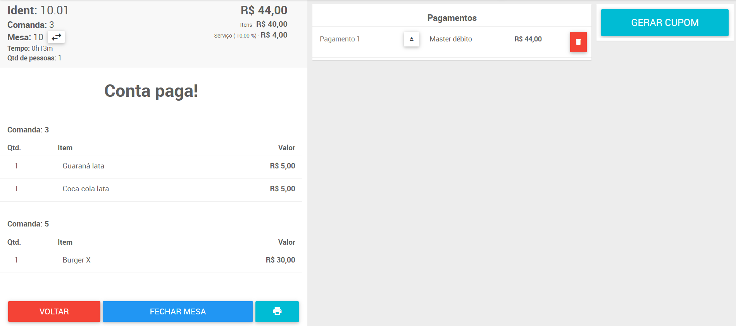Click the Master débito payment method
The width and height of the screenshot is (736, 326).
[x=451, y=39]
